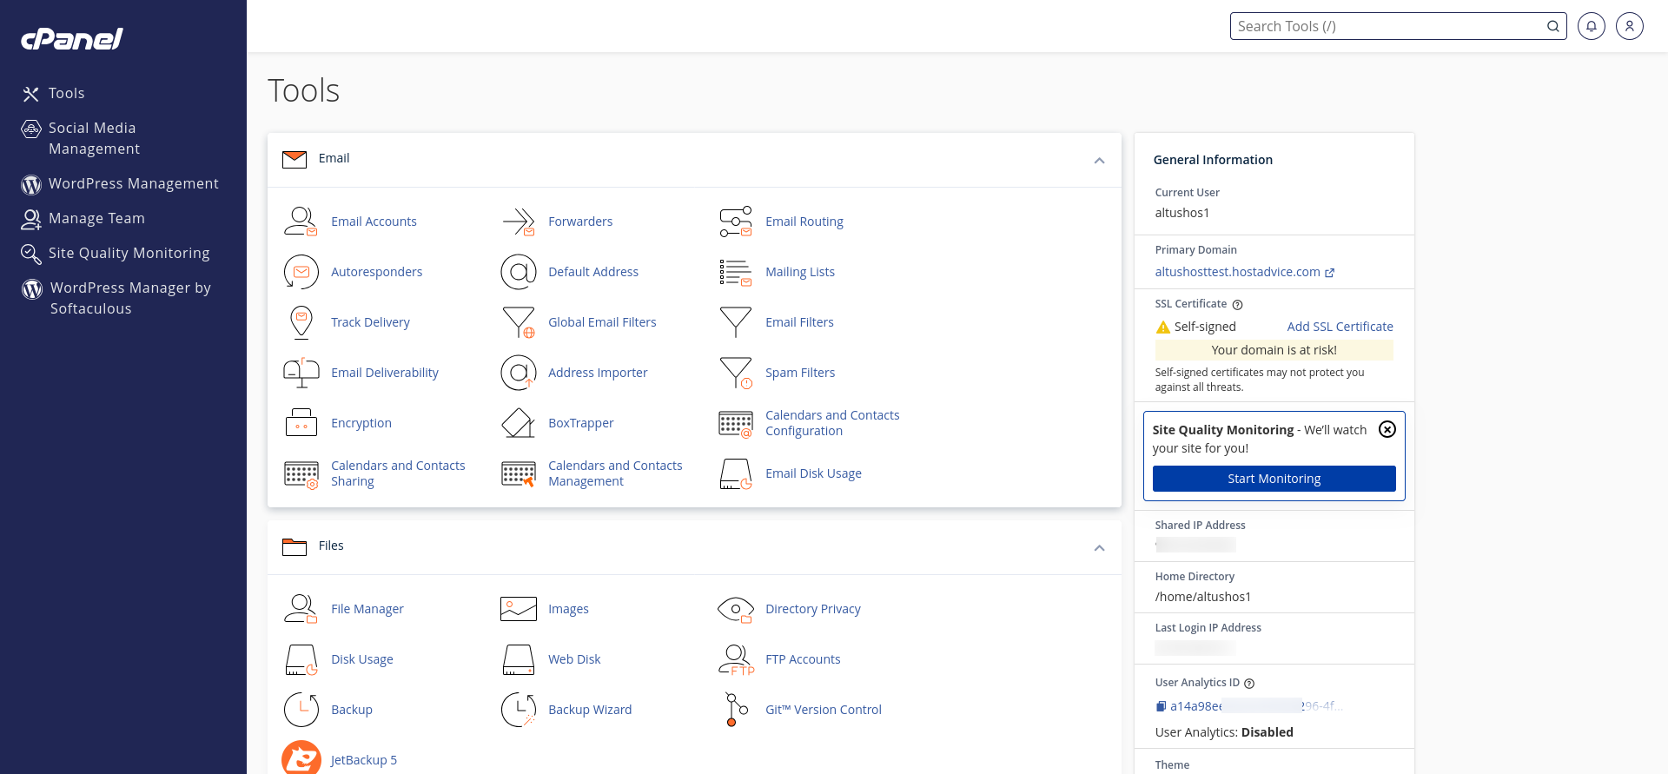
Task: Open the Track Delivery pin icon
Action: 301,322
